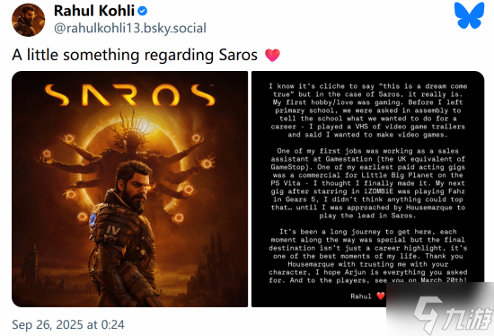This screenshot has width=494, height=336.
Task: Open the 'Rahul Kohli' display name link
Action: [94, 11]
